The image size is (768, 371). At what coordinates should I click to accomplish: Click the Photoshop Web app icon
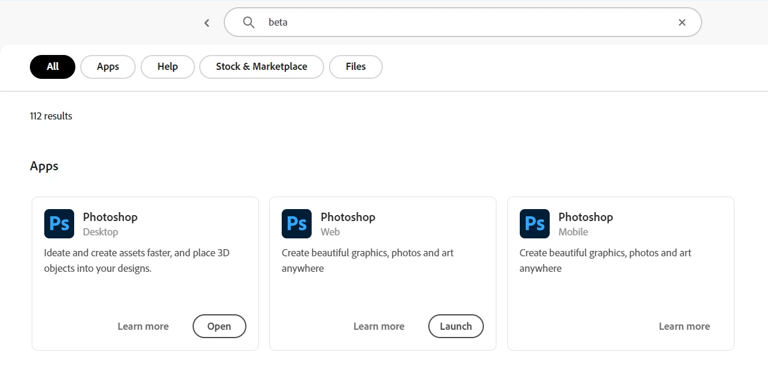(x=297, y=224)
